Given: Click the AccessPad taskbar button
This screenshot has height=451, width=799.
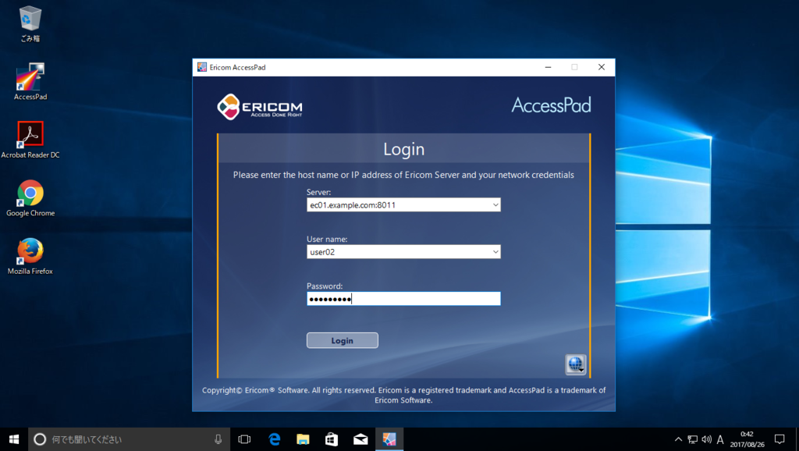Looking at the screenshot, I should pyautogui.click(x=389, y=439).
